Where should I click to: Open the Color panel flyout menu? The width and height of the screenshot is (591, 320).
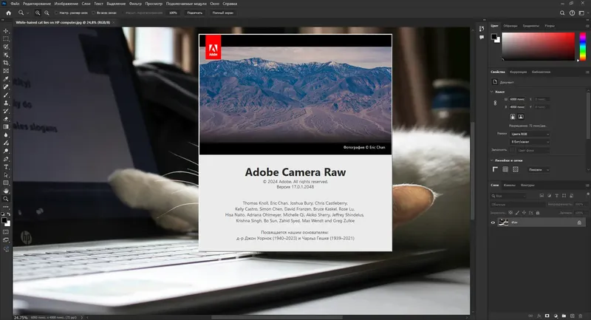[587, 26]
